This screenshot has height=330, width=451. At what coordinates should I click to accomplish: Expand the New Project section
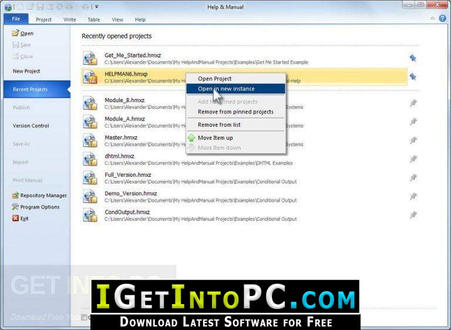click(x=26, y=71)
